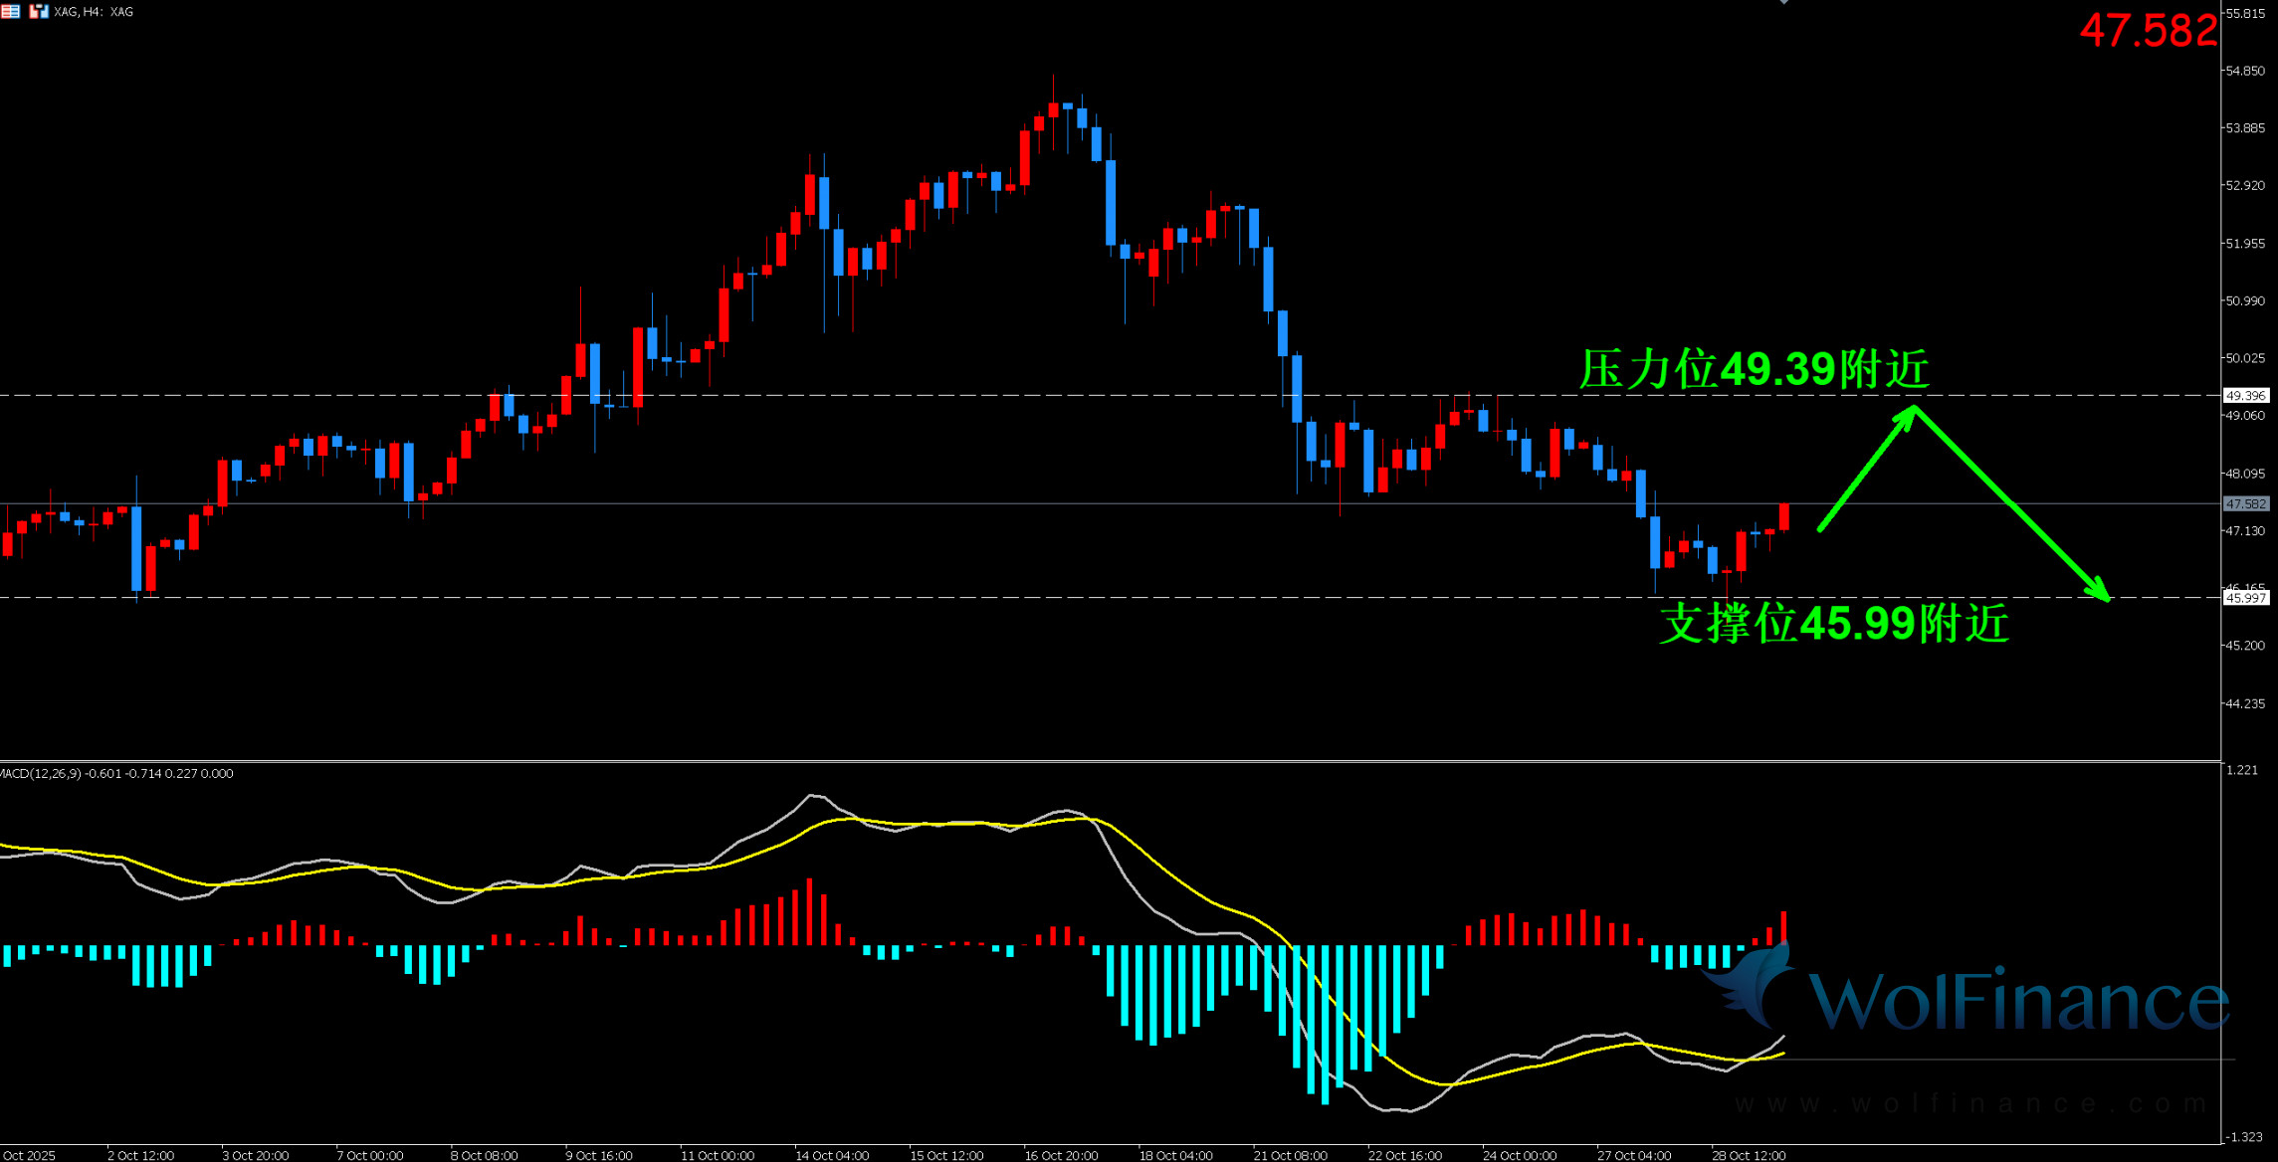Click the 21 Oct 08:00 time label
The image size is (2278, 1162).
[1290, 1155]
